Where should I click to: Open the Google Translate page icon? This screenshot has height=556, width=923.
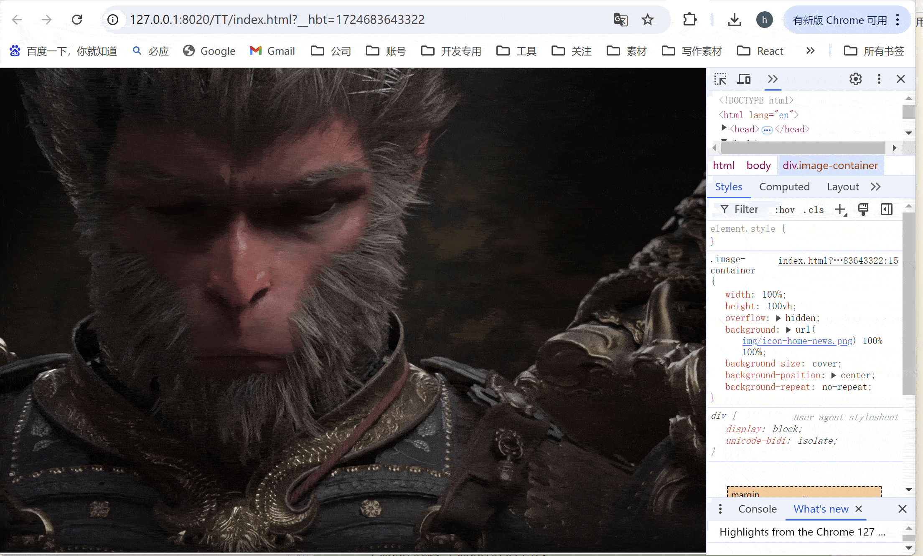point(620,20)
